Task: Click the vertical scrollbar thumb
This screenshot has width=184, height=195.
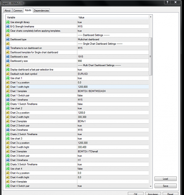Action: coord(151,56)
